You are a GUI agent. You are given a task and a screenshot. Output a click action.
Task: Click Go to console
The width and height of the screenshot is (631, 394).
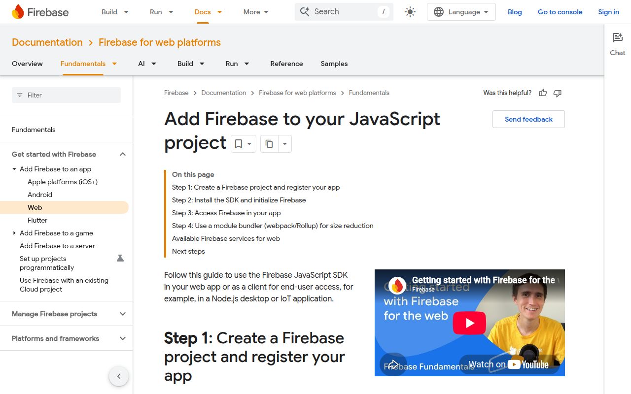[560, 12]
